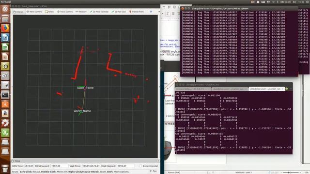
Task: Select the Interact tool in RViz
Action: (18, 12)
